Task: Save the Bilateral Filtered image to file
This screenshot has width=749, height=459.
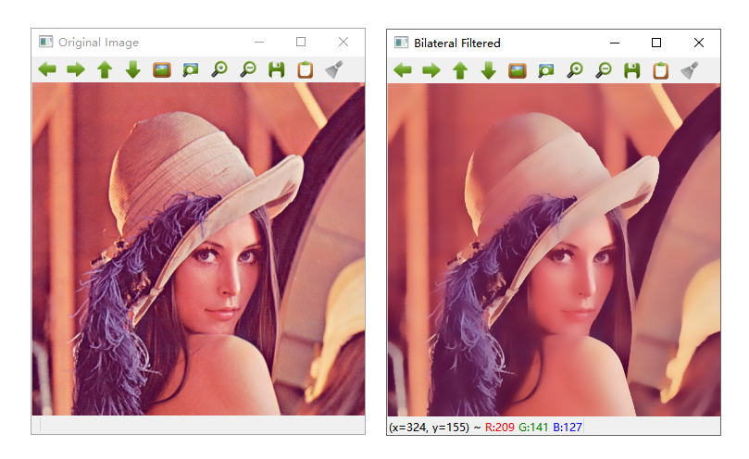Action: click(x=632, y=70)
